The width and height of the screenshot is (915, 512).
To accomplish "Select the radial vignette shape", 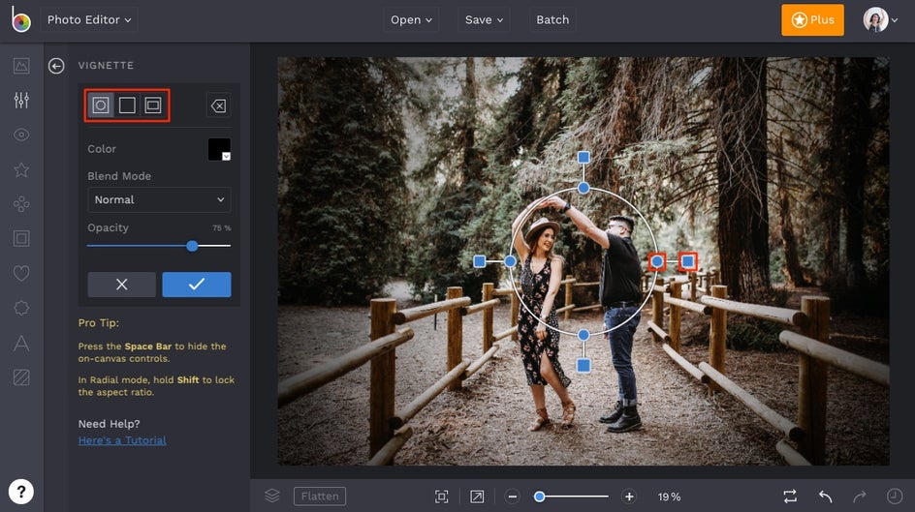I will (101, 105).
